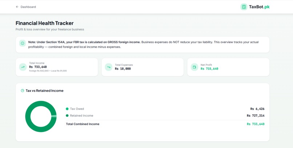Click the back arrow beside Dashboard
This screenshot has width=293, height=148.
coord(17,7)
